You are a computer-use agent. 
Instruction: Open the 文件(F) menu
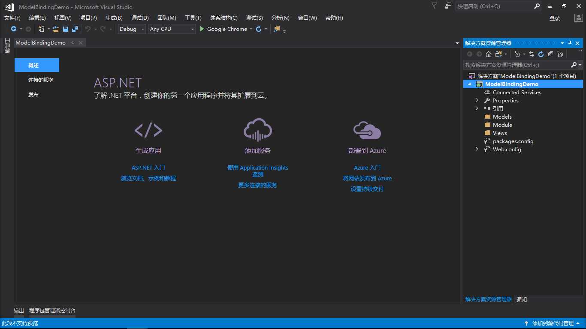12,18
